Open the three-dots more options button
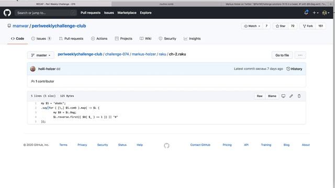 tap(300, 55)
